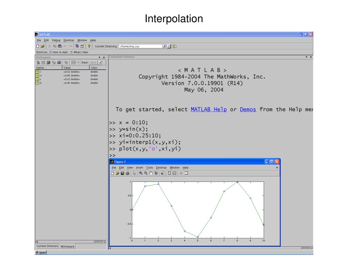Toggle Edit Plot arrow tool in Figure 1
Screen dimensions: 348x261
pyautogui.click(x=134, y=173)
